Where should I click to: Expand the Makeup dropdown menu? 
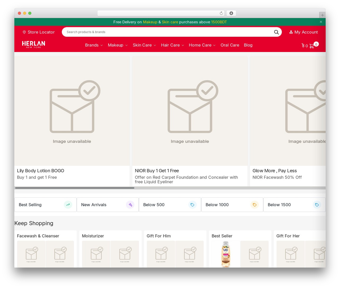(118, 45)
